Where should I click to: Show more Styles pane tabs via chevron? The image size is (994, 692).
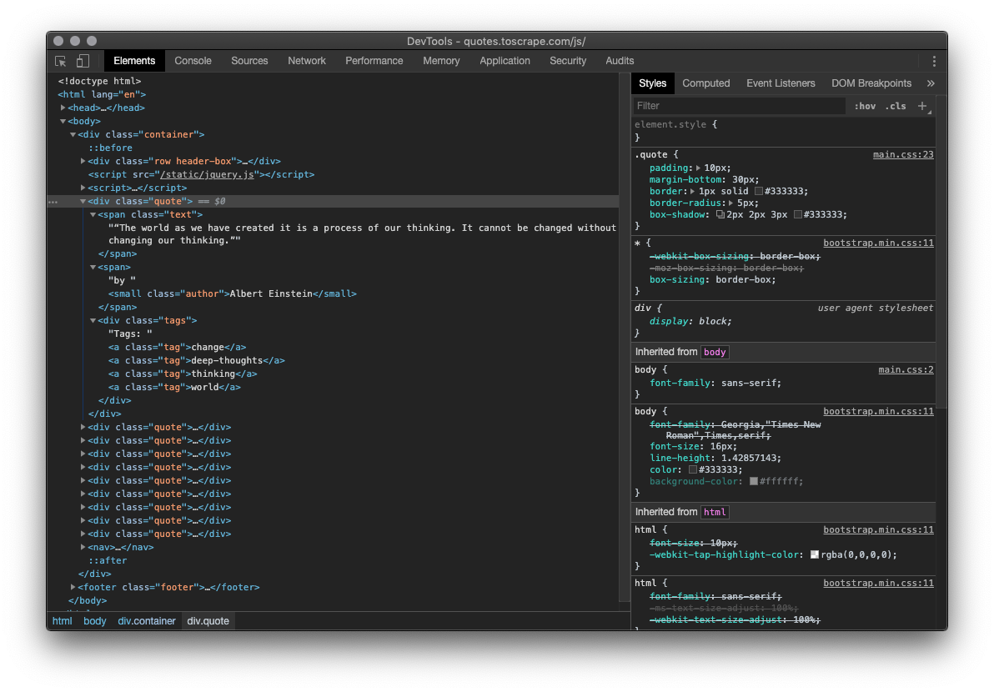tap(931, 83)
